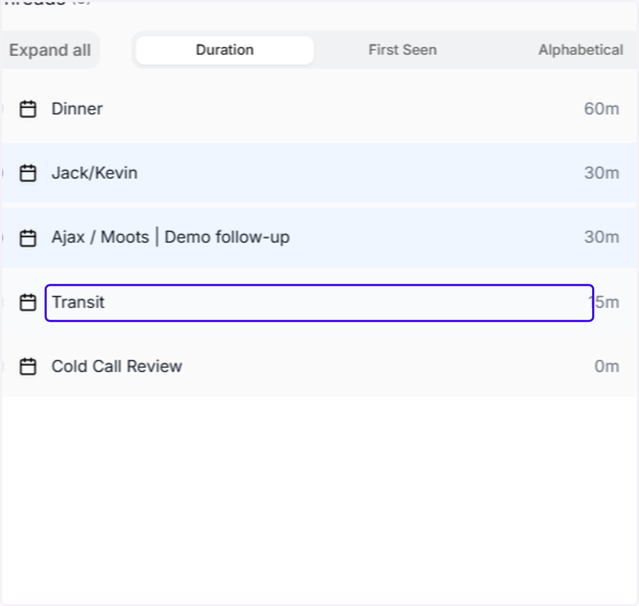Click the 30m duration for Ajax / Moots

601,237
